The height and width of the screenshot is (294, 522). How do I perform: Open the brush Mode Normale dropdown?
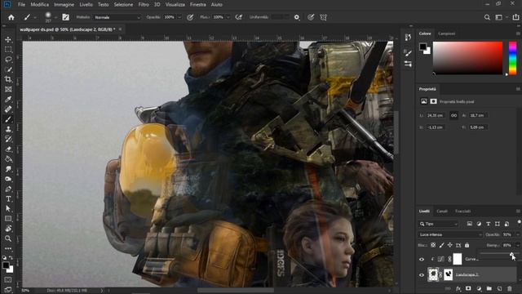coord(117,17)
